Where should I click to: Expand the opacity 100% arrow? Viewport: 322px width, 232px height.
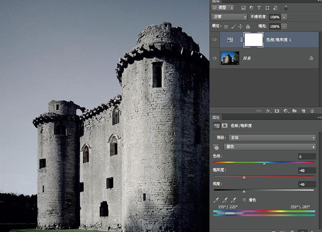pyautogui.click(x=284, y=17)
